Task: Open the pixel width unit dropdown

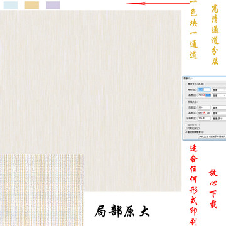Action: [x=219, y=90]
